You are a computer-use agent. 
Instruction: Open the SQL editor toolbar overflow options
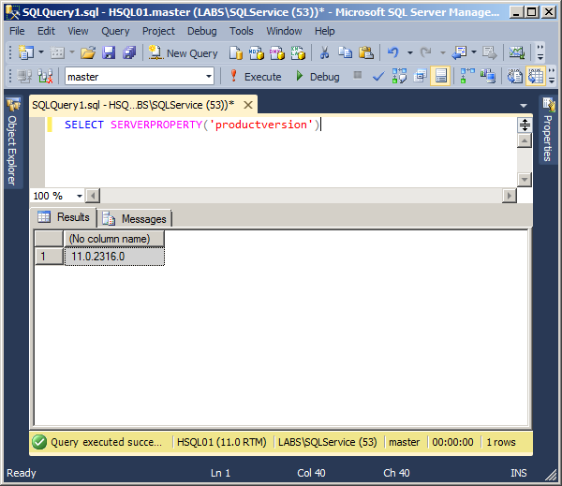[x=552, y=76]
